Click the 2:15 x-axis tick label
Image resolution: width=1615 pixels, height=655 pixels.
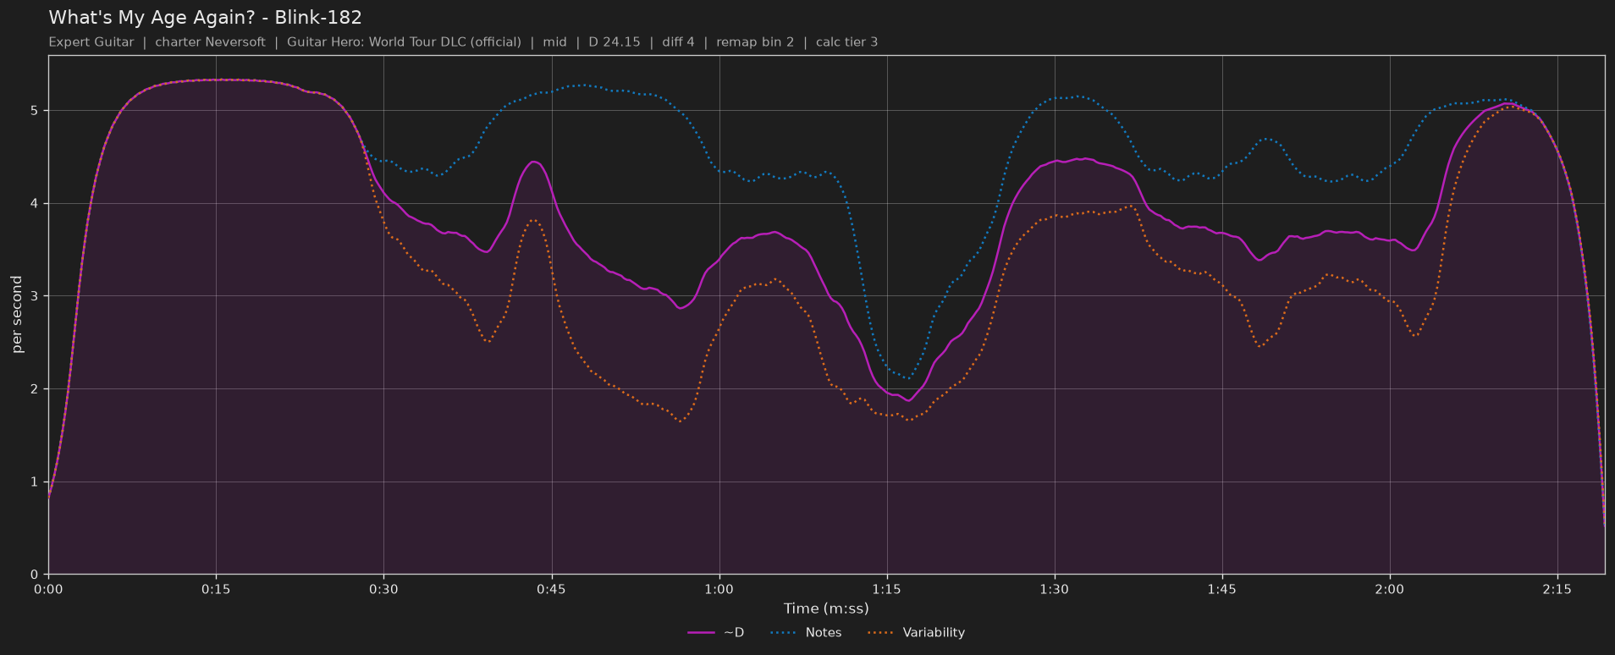tap(1557, 589)
